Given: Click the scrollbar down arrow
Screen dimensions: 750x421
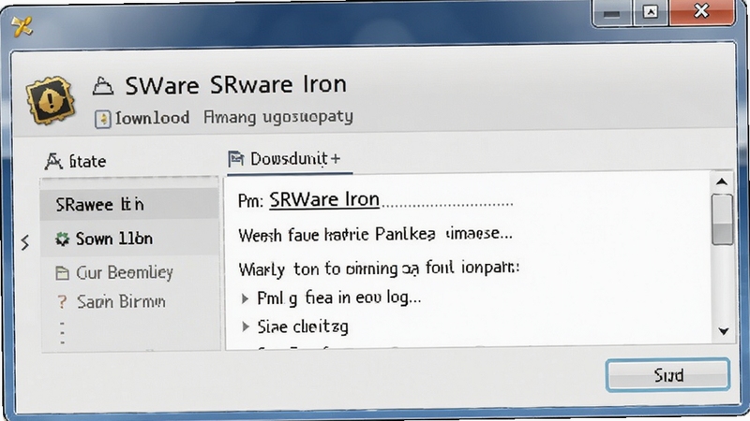Looking at the screenshot, I should pyautogui.click(x=723, y=331).
